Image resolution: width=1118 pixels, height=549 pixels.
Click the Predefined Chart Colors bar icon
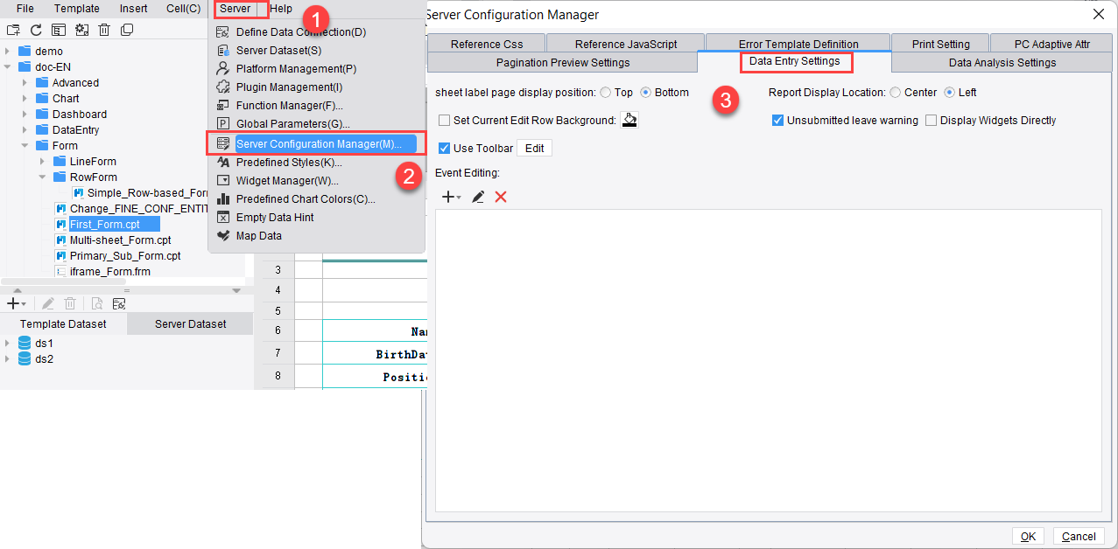pyautogui.click(x=222, y=199)
